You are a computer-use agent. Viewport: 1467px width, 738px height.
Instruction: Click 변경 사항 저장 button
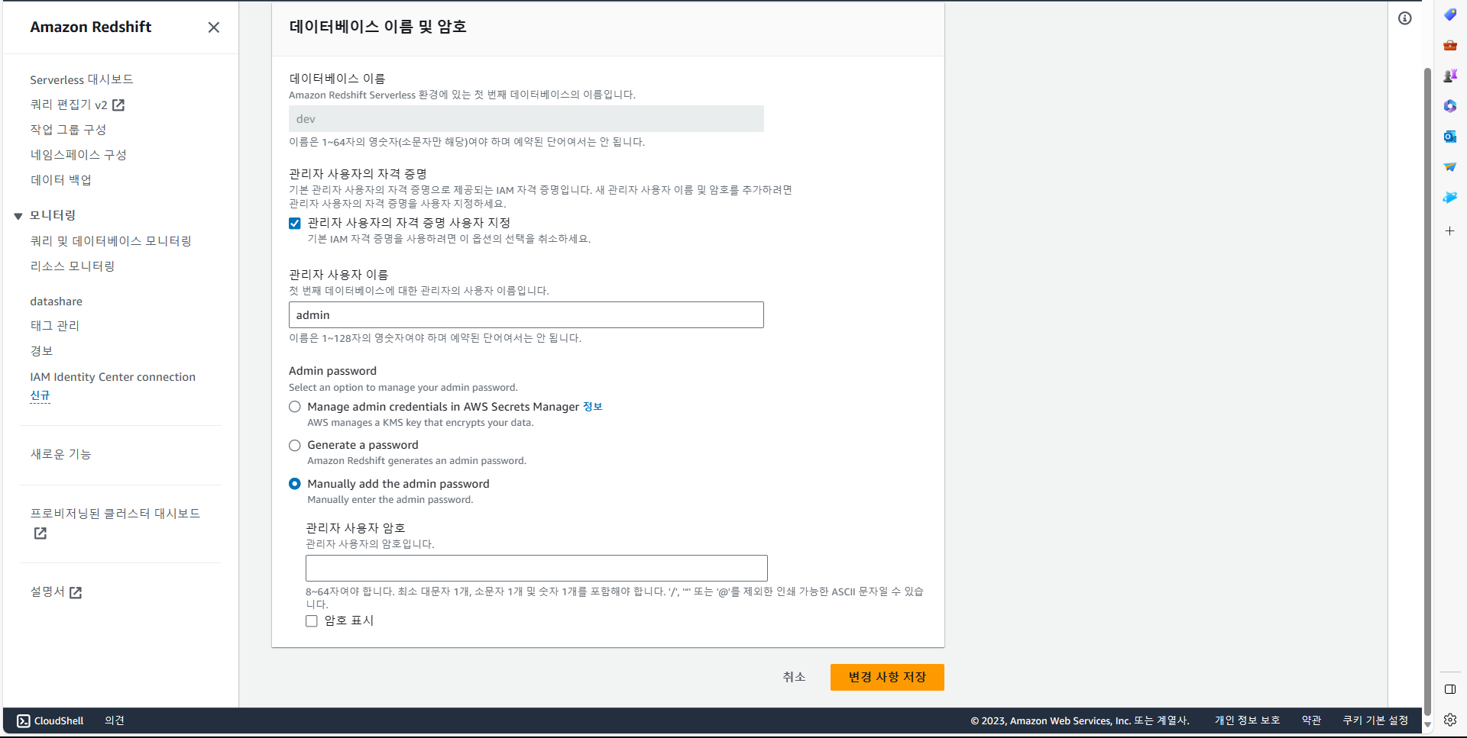point(887,677)
